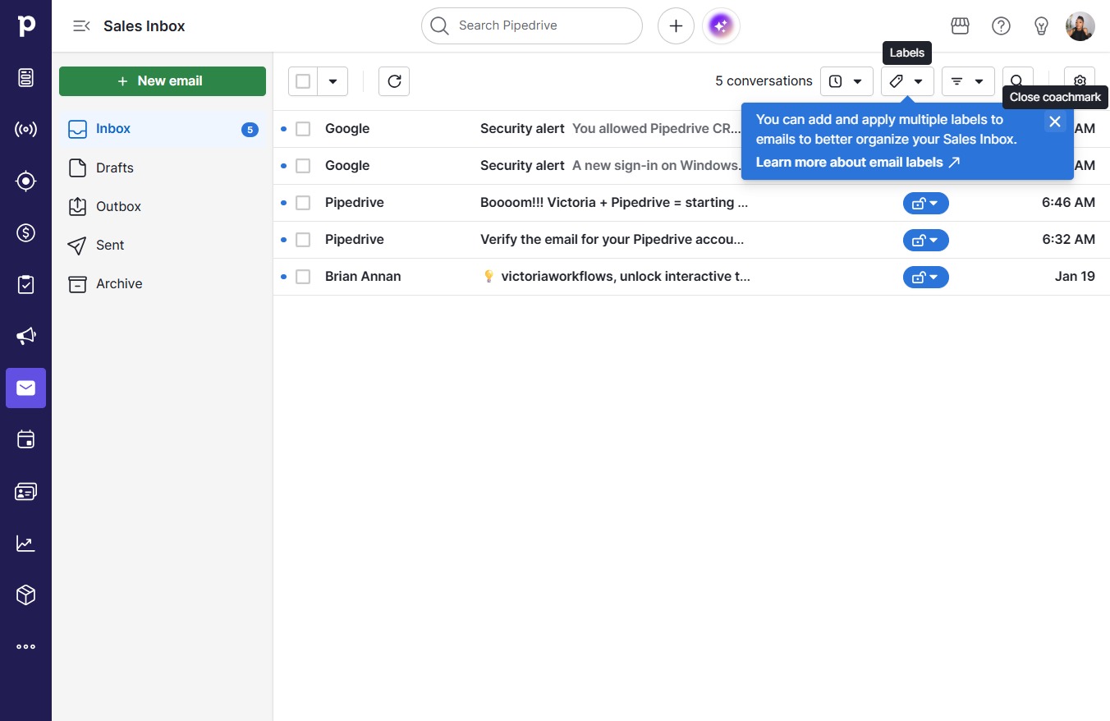
Task: Open the 'victoriaworkflows, unlock interactive' email
Action: 616,277
